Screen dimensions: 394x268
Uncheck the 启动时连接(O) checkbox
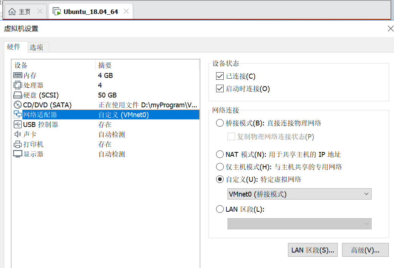220,88
